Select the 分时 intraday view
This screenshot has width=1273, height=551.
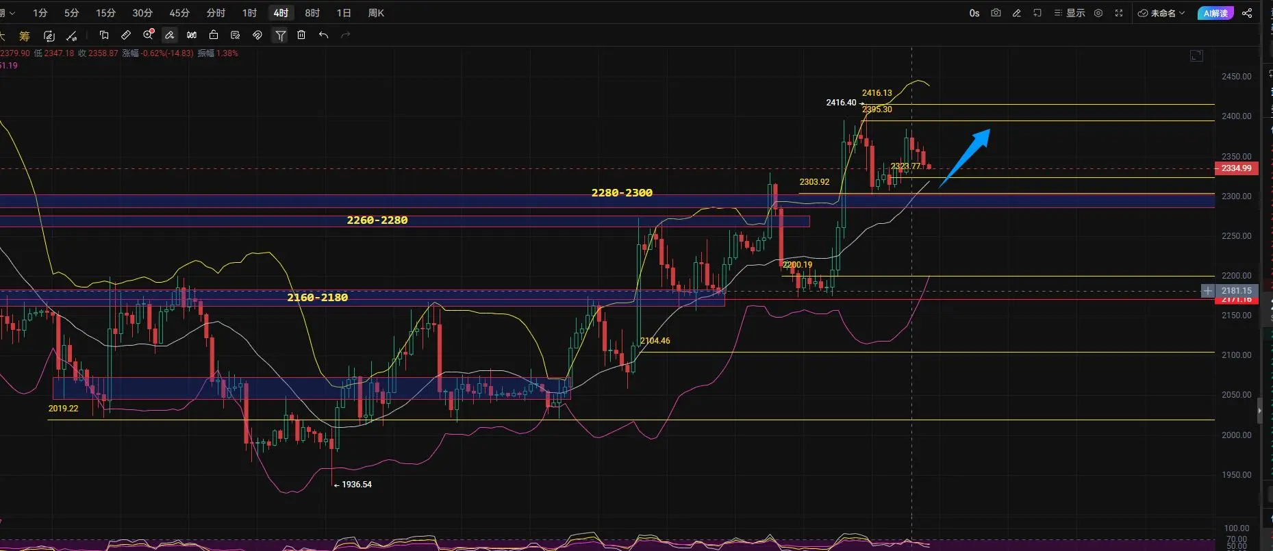pos(216,13)
